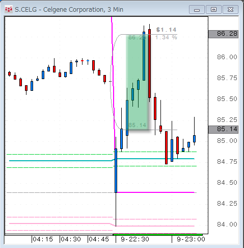The height and width of the screenshot is (248, 244).
Task: Select the teal horizontal line near 84.78
Action: (102, 160)
